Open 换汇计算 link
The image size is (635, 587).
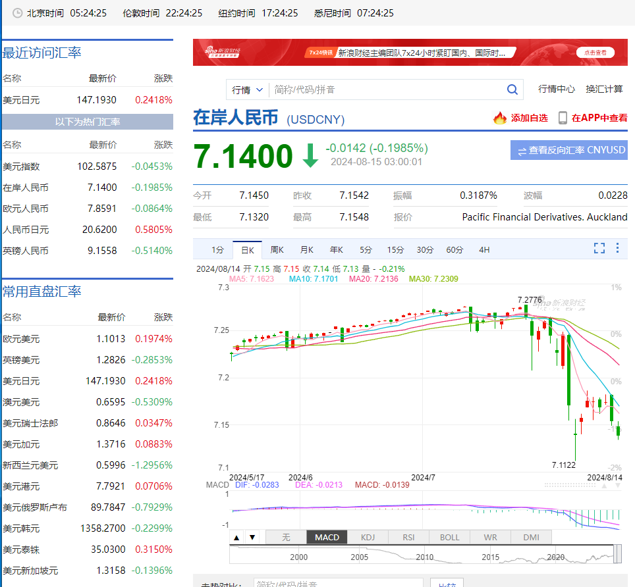click(604, 89)
